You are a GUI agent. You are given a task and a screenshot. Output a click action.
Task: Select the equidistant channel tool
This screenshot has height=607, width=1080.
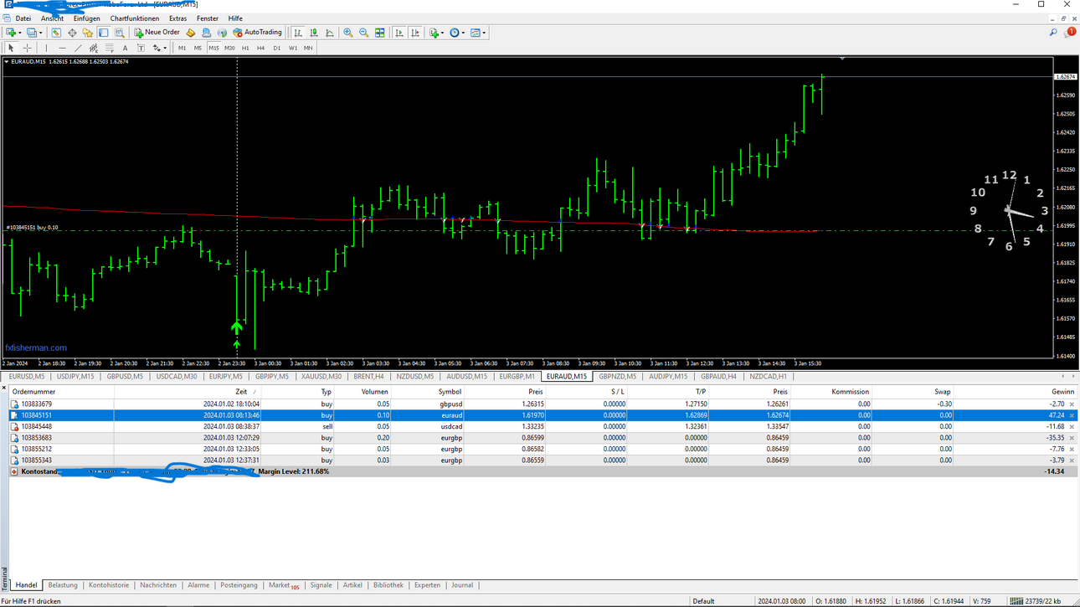94,48
